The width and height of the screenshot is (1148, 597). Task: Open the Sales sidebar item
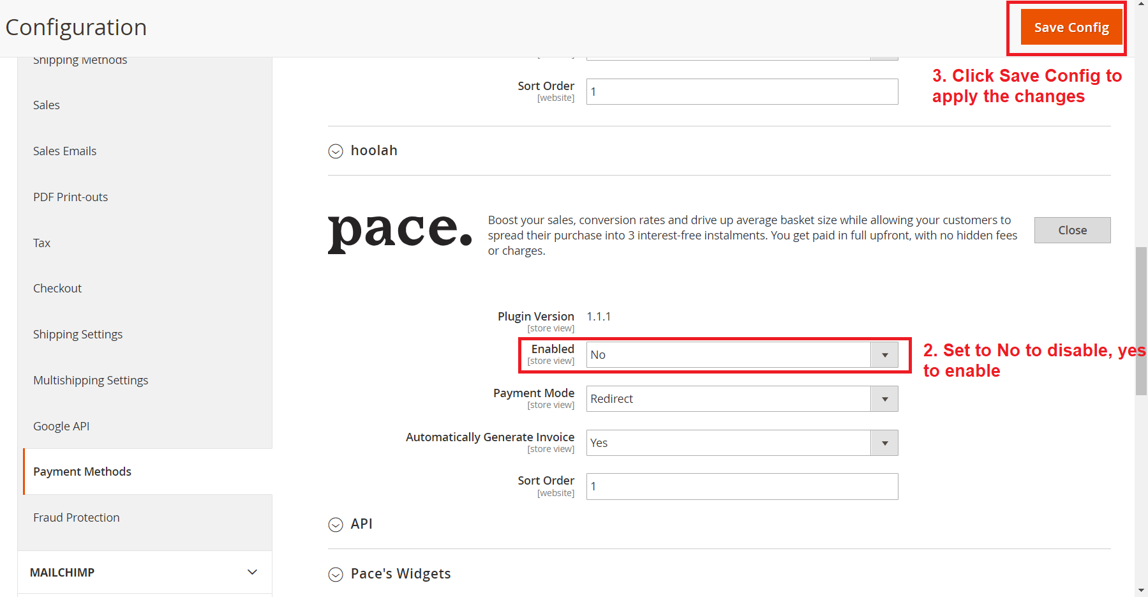[x=47, y=105]
